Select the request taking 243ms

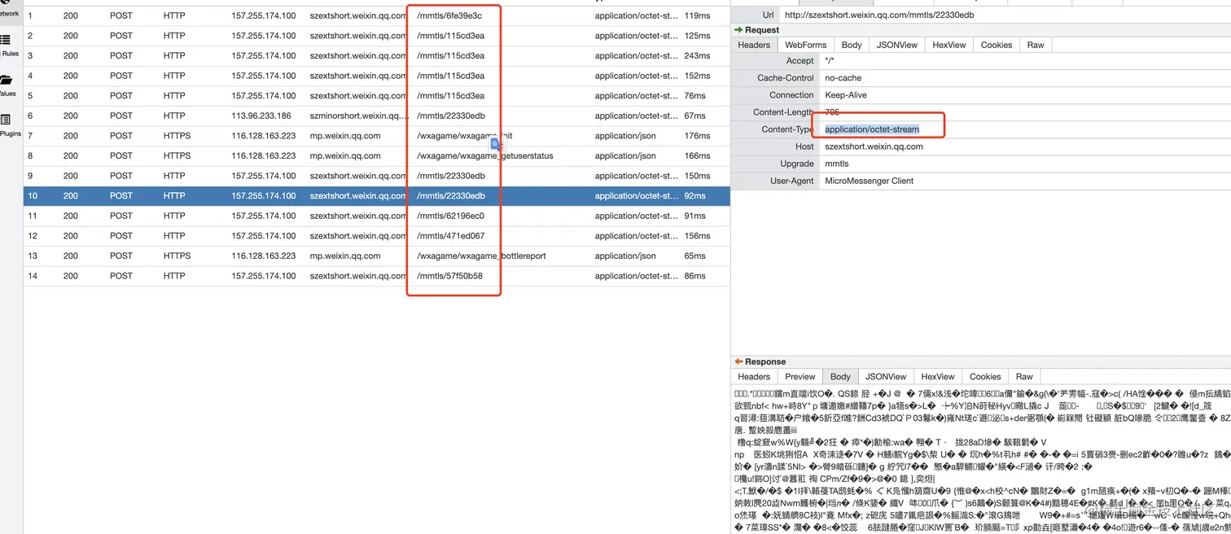click(x=377, y=55)
